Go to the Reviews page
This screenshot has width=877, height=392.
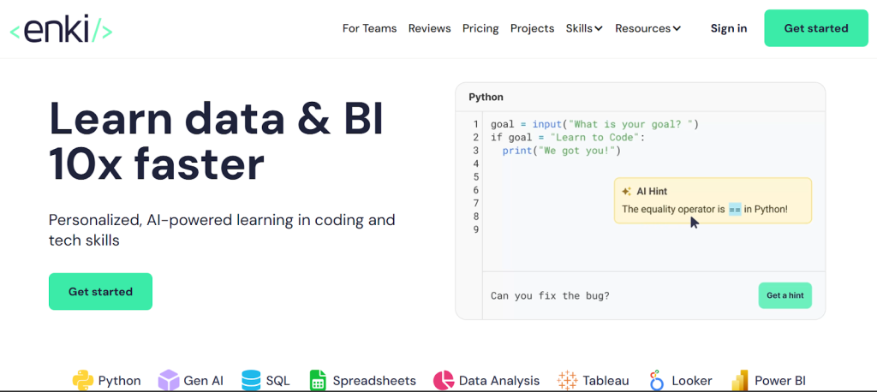[x=429, y=28]
